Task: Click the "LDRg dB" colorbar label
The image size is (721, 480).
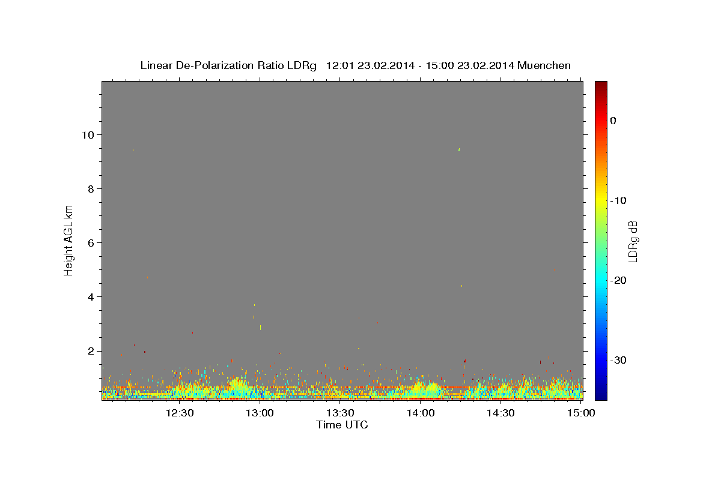Action: click(632, 241)
